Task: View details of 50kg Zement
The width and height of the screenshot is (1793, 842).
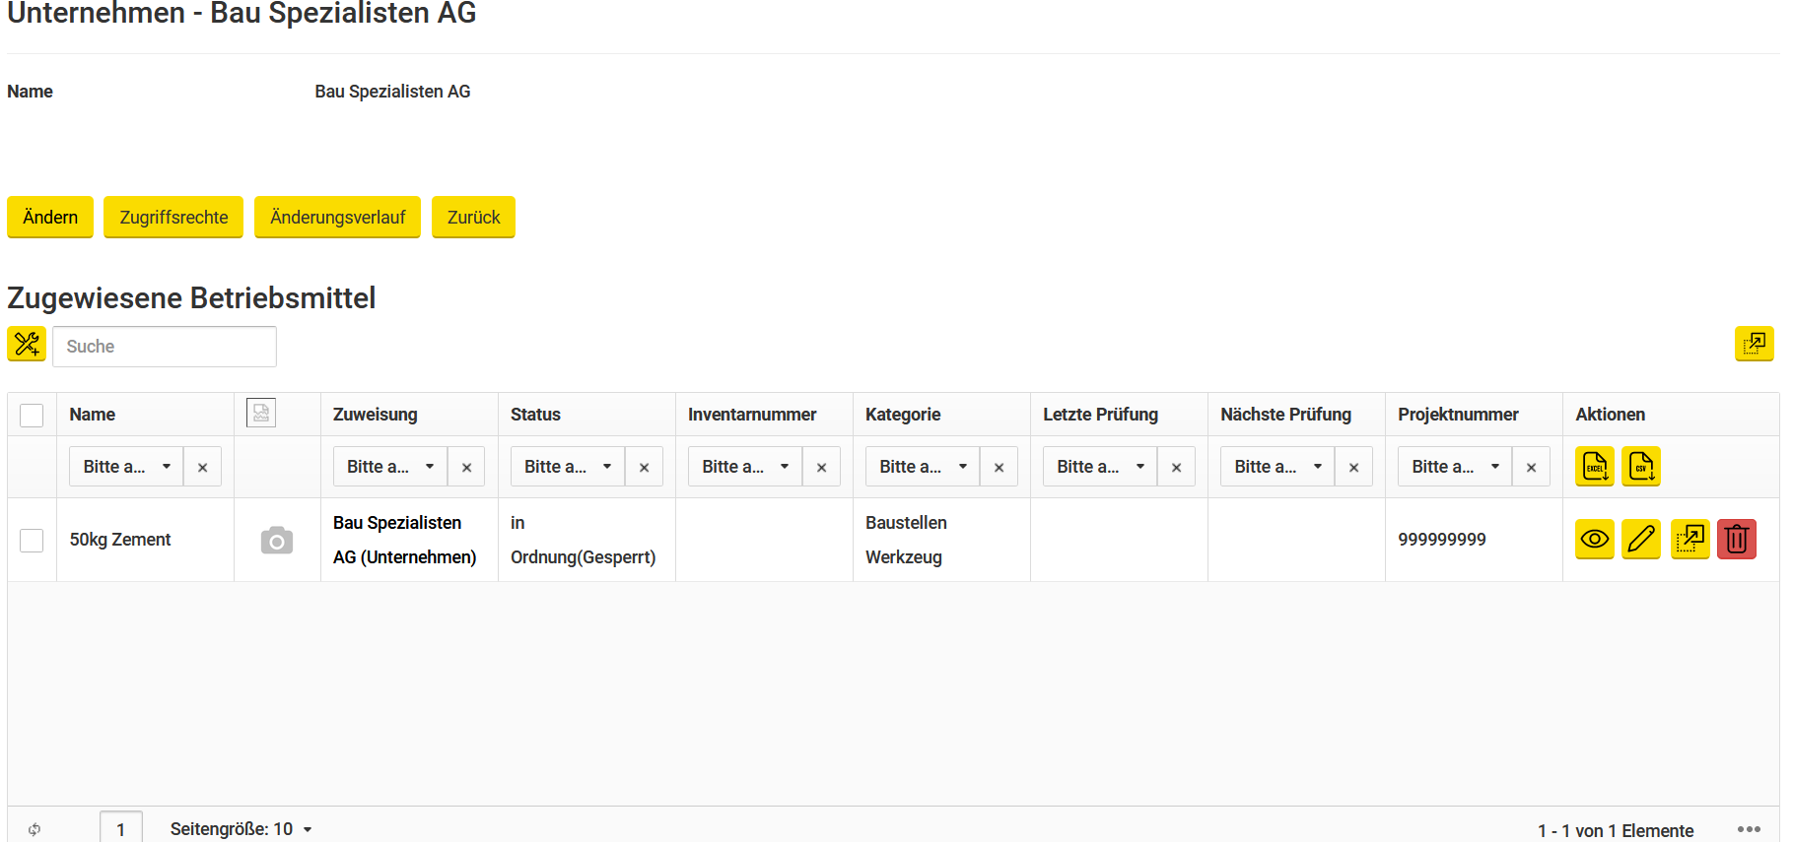Action: click(x=1594, y=539)
